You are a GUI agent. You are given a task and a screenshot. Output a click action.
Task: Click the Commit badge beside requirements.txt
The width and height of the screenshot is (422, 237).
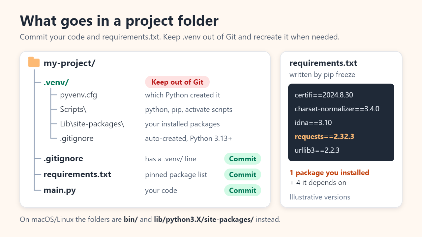pos(243,174)
